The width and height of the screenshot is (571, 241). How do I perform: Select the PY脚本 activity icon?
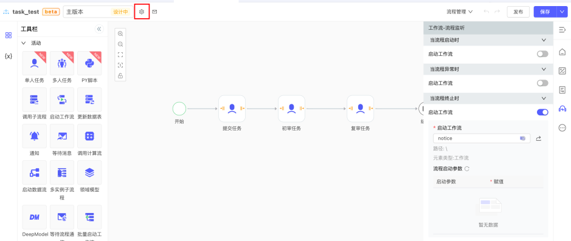[89, 63]
